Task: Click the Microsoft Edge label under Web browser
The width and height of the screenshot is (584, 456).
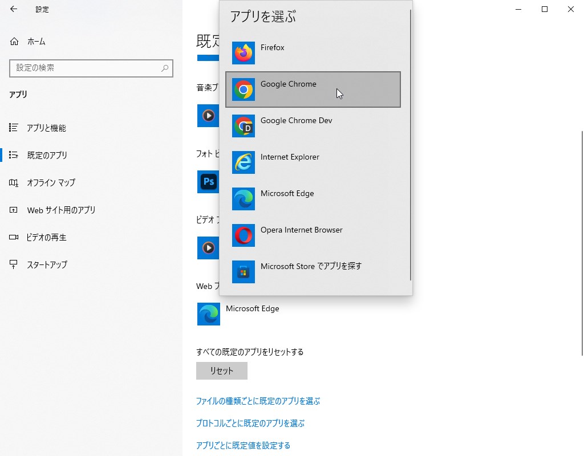Action: coord(252,308)
